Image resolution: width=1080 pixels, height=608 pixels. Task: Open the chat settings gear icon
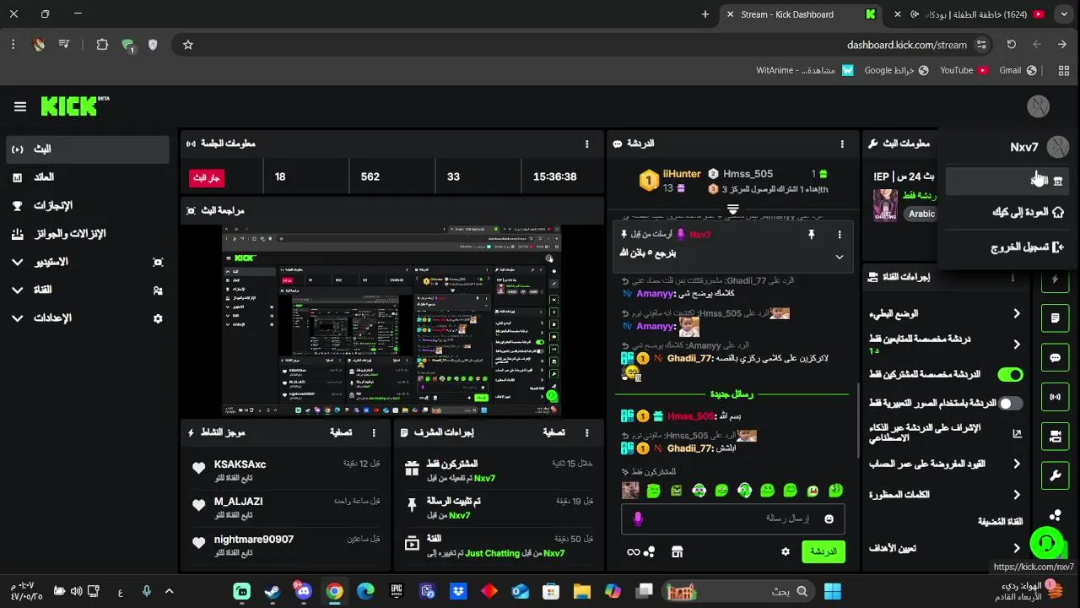click(x=786, y=551)
